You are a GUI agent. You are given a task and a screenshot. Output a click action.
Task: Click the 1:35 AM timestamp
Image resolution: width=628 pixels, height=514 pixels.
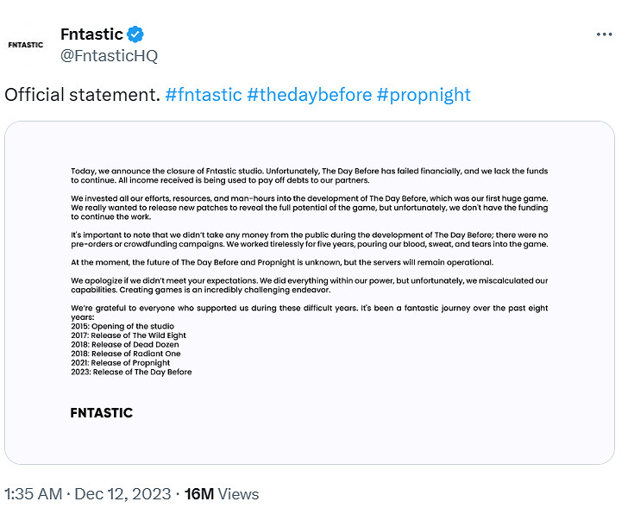tap(34, 494)
